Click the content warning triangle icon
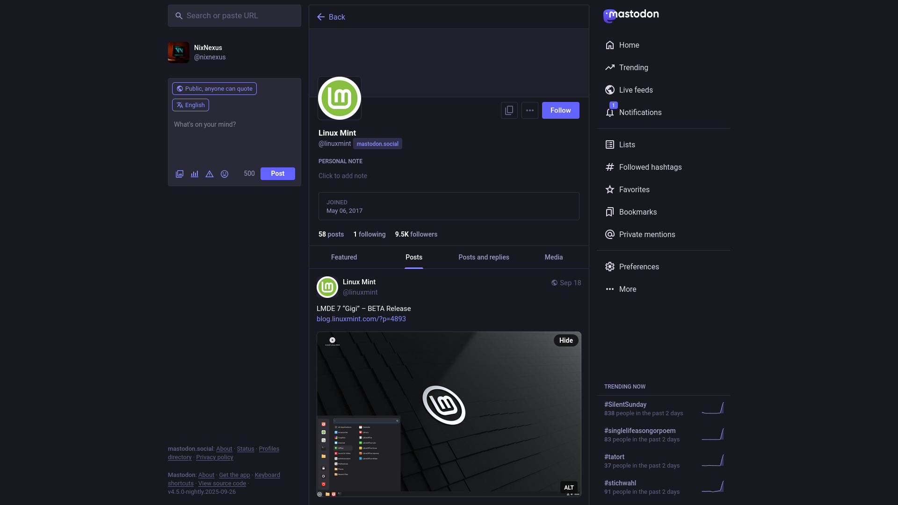The image size is (898, 505). (x=210, y=174)
